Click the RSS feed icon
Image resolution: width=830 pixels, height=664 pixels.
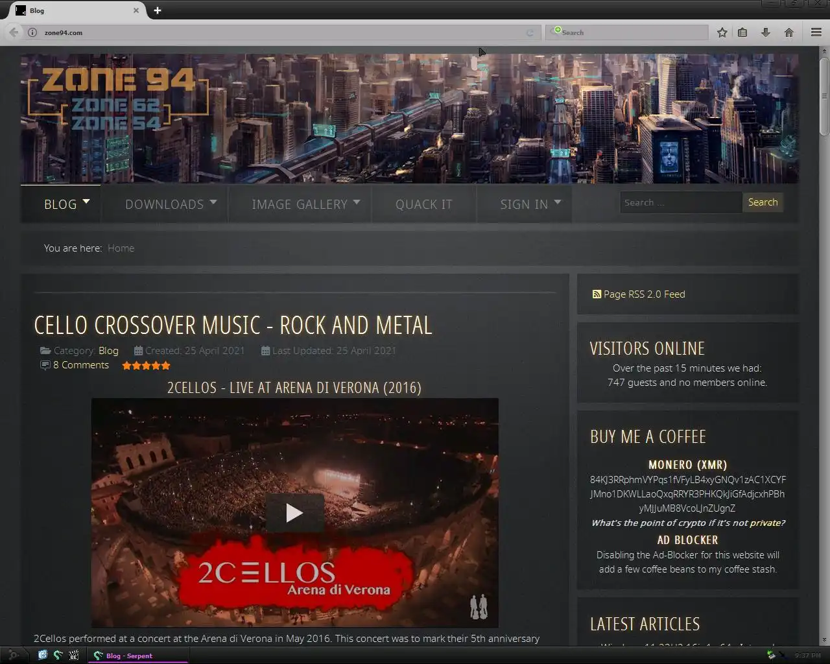[597, 294]
